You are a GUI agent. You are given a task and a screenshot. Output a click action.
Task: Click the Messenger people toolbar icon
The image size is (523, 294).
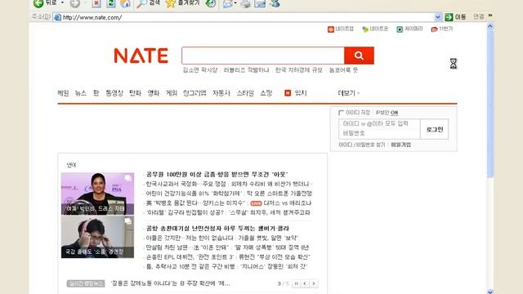pos(275,3)
